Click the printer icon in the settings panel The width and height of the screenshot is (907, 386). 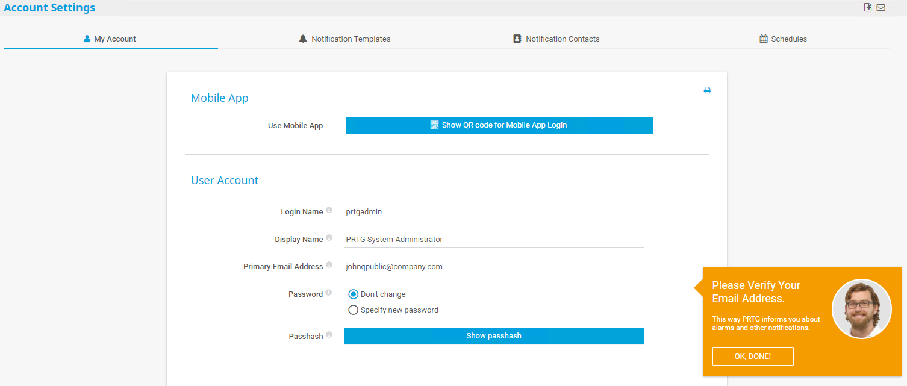pos(707,90)
